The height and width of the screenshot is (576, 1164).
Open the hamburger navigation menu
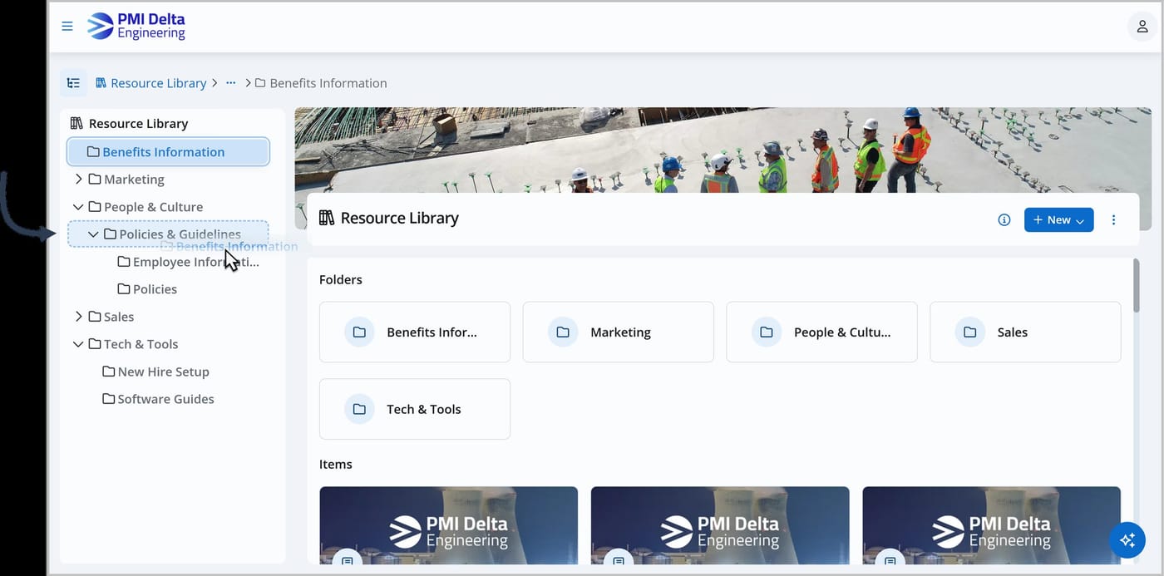(x=67, y=26)
